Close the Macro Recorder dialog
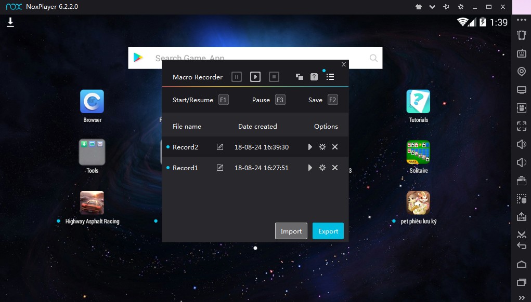This screenshot has width=531, height=302. click(x=344, y=64)
